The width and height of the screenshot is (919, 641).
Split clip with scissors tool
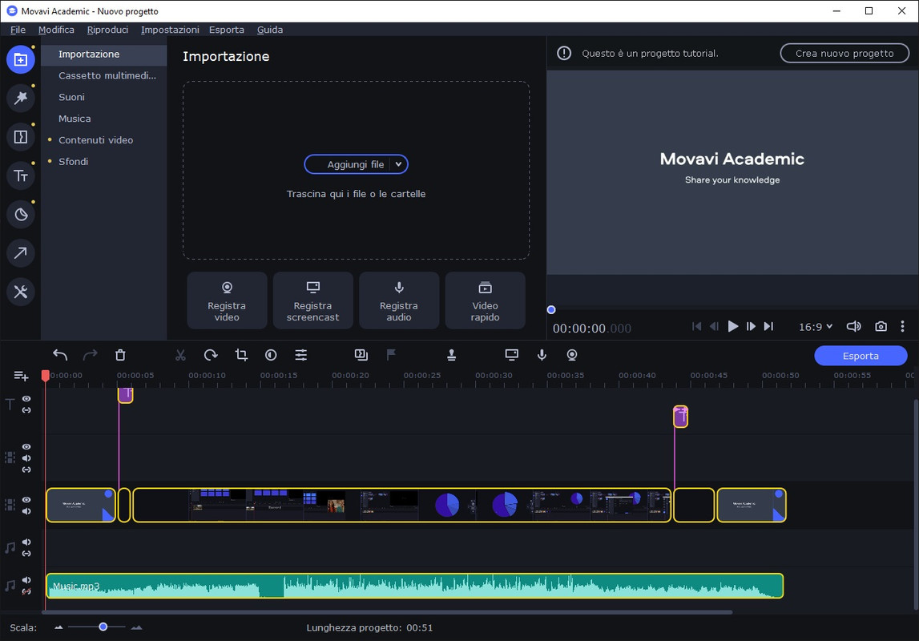(x=180, y=355)
